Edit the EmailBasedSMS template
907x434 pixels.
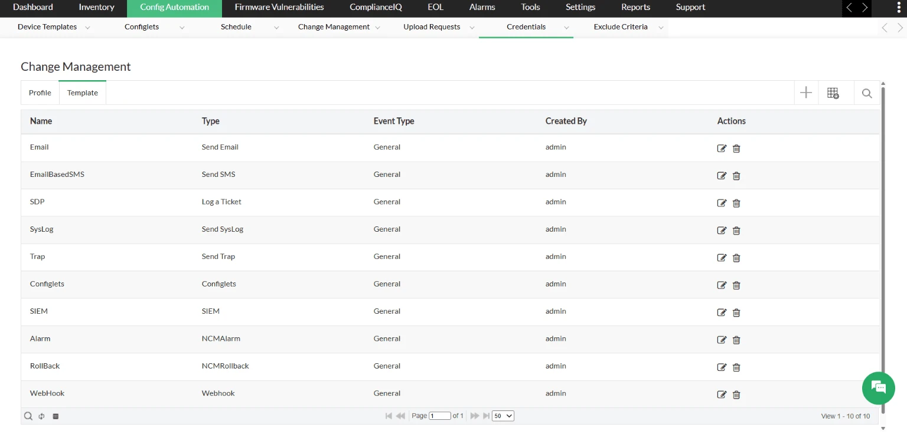[x=722, y=176]
